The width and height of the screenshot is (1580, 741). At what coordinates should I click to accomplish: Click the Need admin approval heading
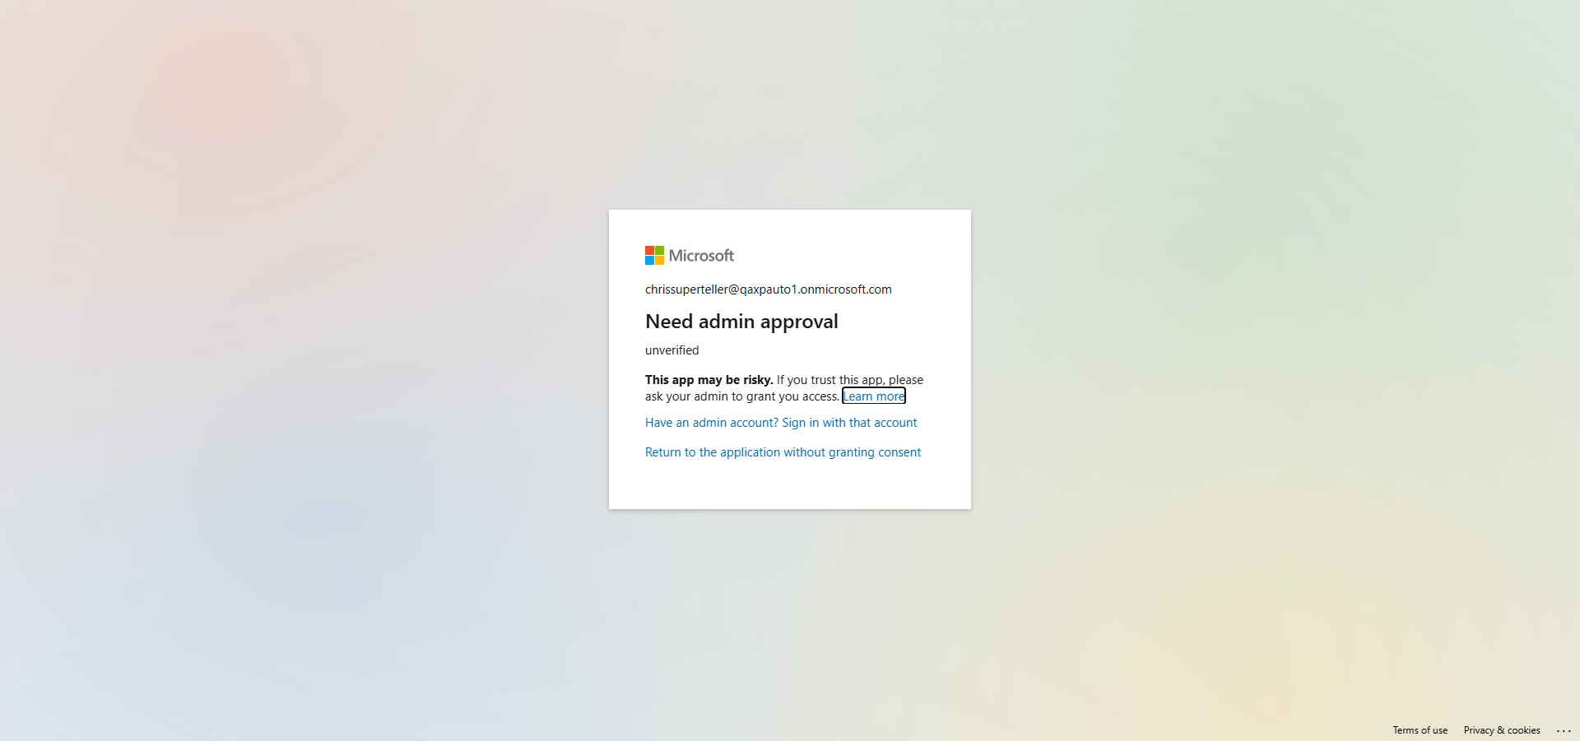[741, 322]
